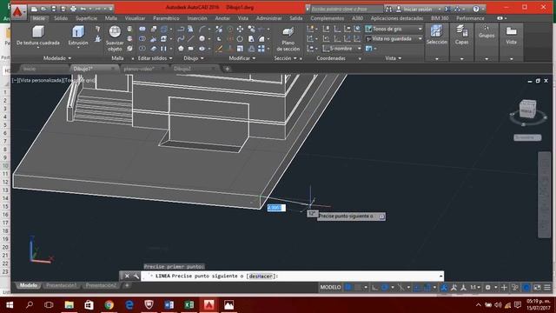Open the Selección panel button
556x313 pixels.
[437, 36]
